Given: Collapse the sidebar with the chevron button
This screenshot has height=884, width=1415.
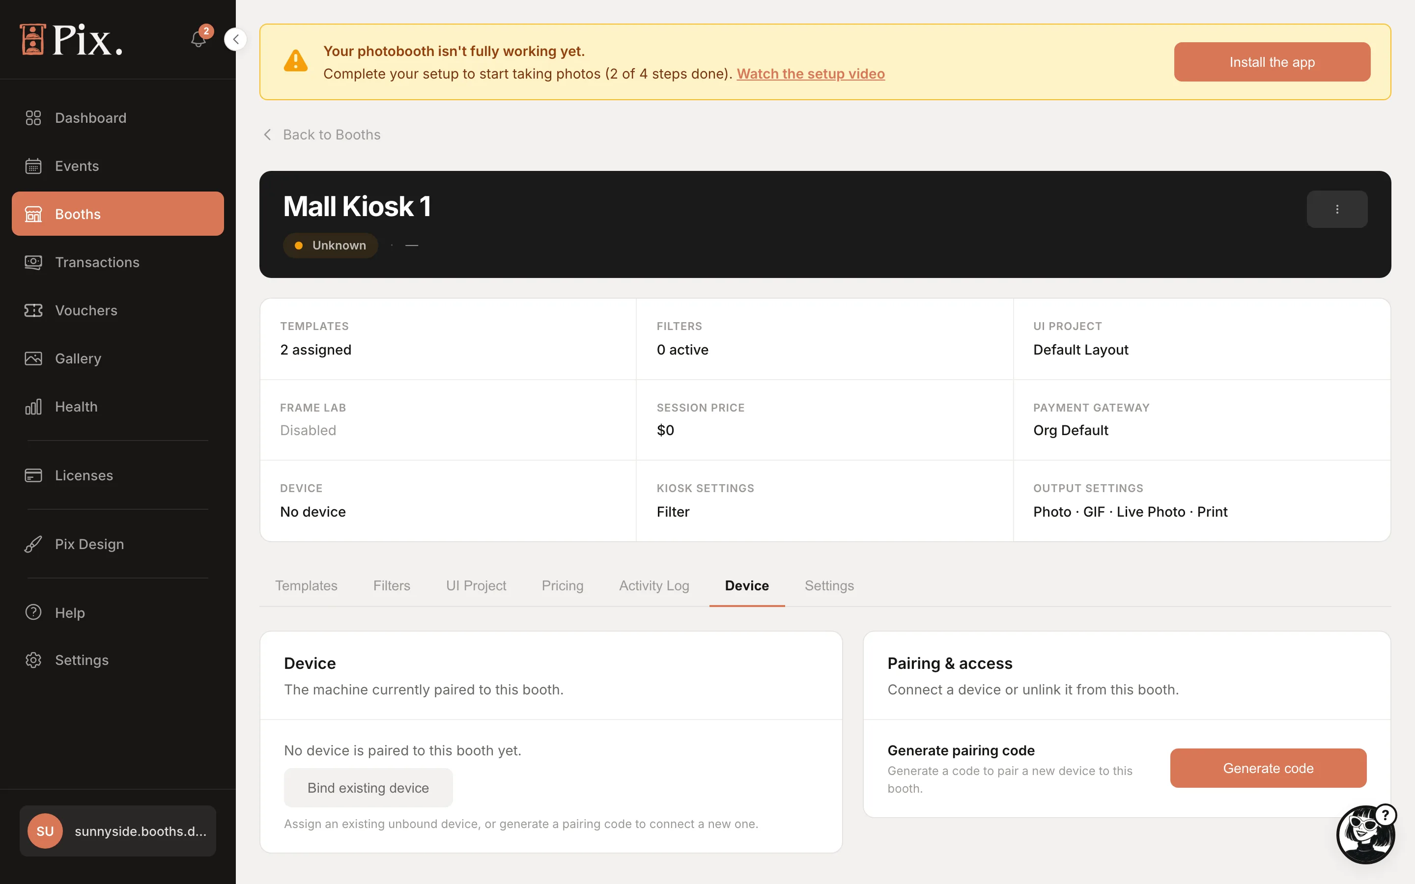Looking at the screenshot, I should (236, 39).
